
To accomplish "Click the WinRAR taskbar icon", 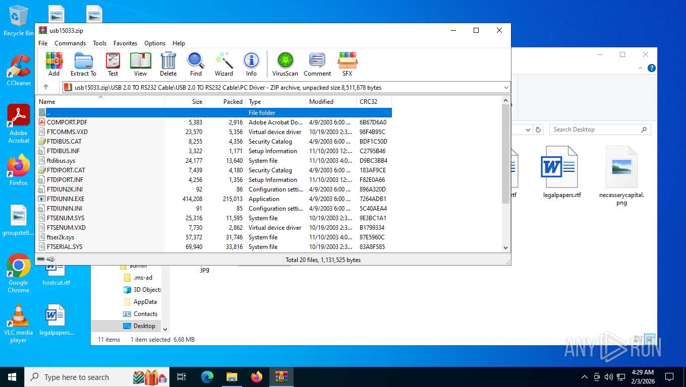I will (x=281, y=377).
